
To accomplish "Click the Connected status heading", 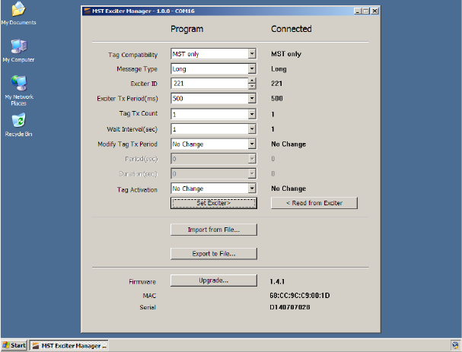I will pos(291,29).
